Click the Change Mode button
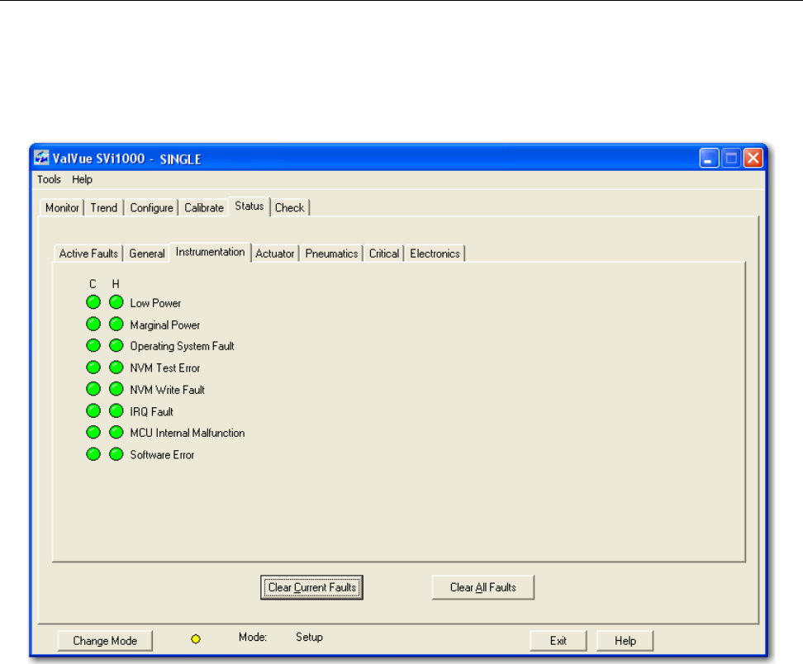Screen dimensions: 803x664 pos(105,640)
